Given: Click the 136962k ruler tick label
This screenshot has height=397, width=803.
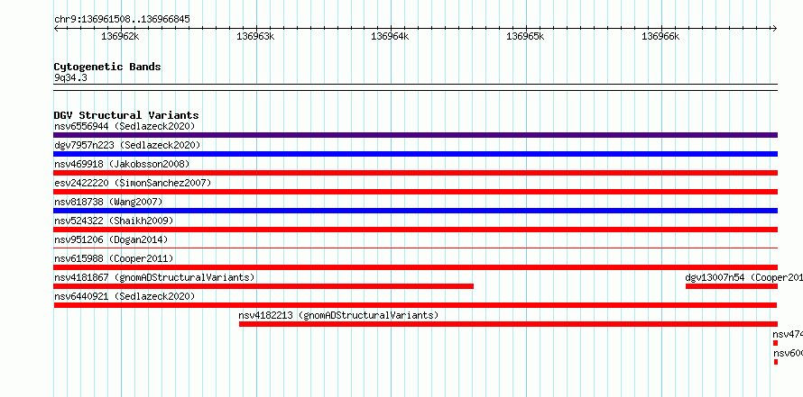Looking at the screenshot, I should tap(120, 36).
